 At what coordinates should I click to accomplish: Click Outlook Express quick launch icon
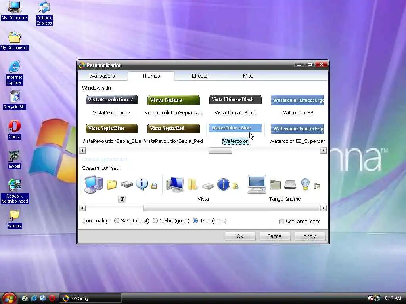pos(43,298)
